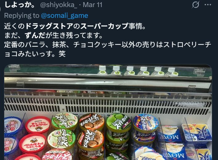
Task: Click the Replying to label
Action: 22,16
